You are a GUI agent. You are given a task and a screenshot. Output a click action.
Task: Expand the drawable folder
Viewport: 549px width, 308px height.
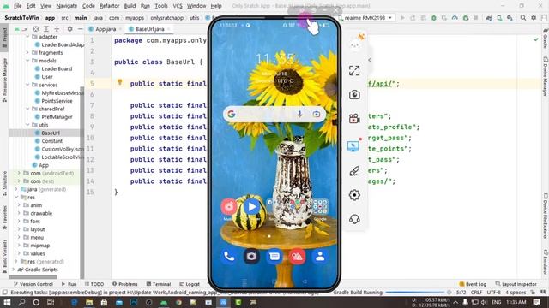point(19,213)
